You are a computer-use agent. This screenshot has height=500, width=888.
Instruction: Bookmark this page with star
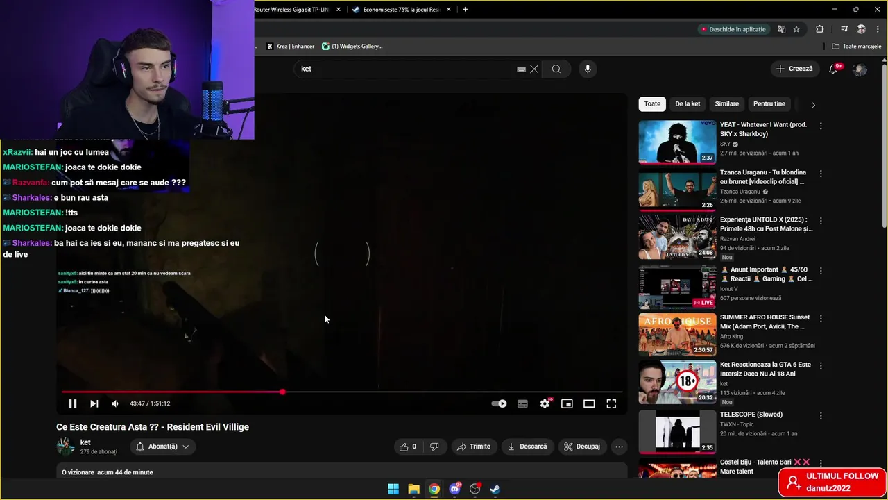[x=796, y=29]
